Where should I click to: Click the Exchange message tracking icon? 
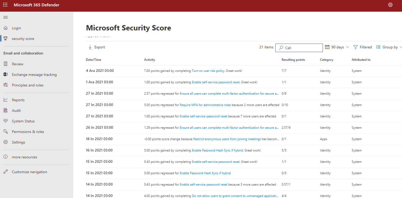[x=6, y=75]
